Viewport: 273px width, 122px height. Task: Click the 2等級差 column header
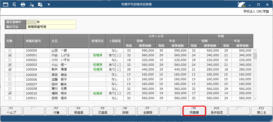115,41
